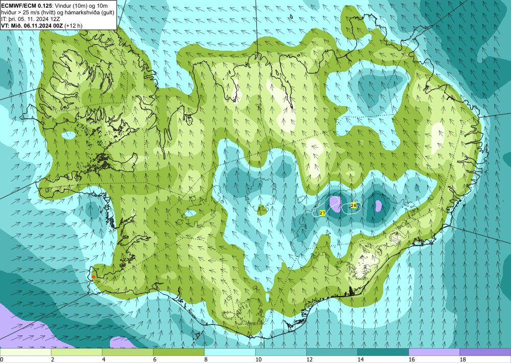Select the dark green legend swatch for 6–8 m/s
This screenshot has height=363, width=511.
pos(179,352)
